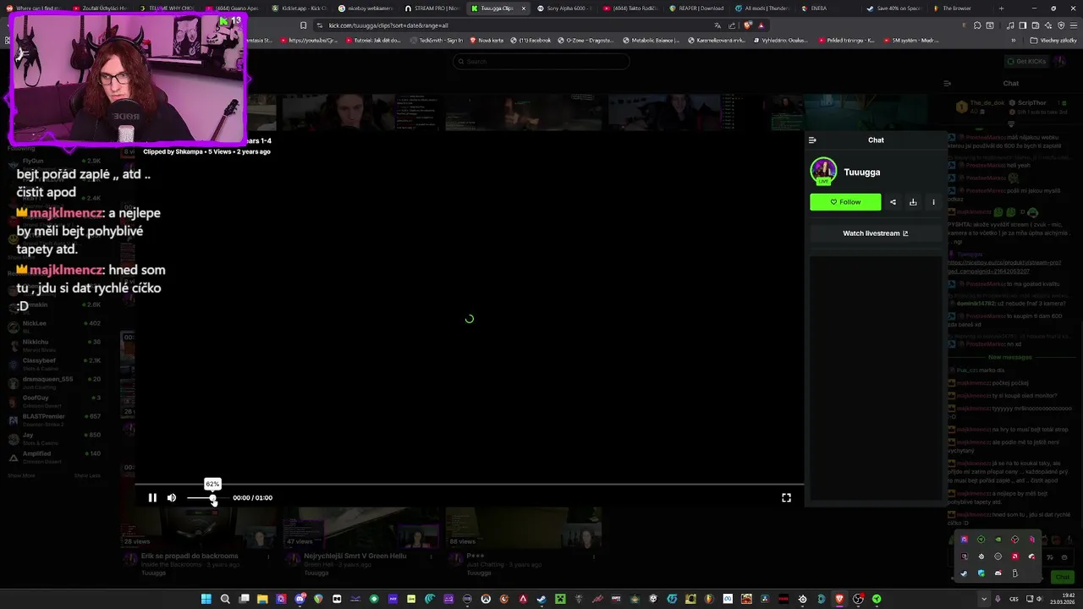Follow the Tuuugga channel
Viewport: 1083px width, 609px height.
coord(845,202)
